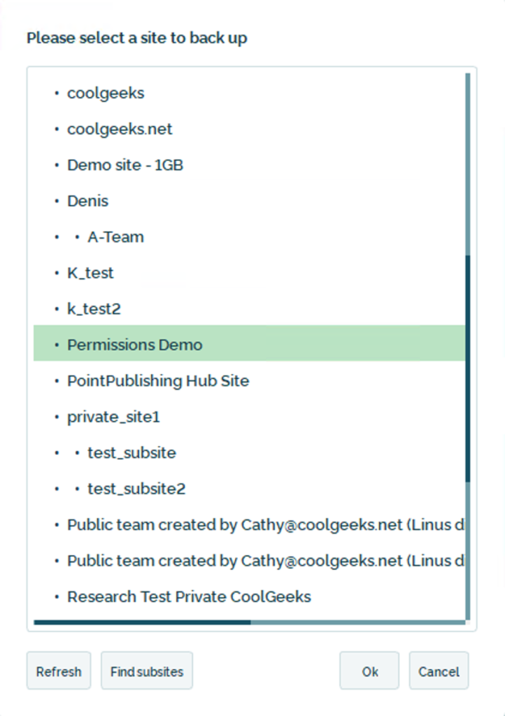Select the A-Team subsite

[x=115, y=237]
